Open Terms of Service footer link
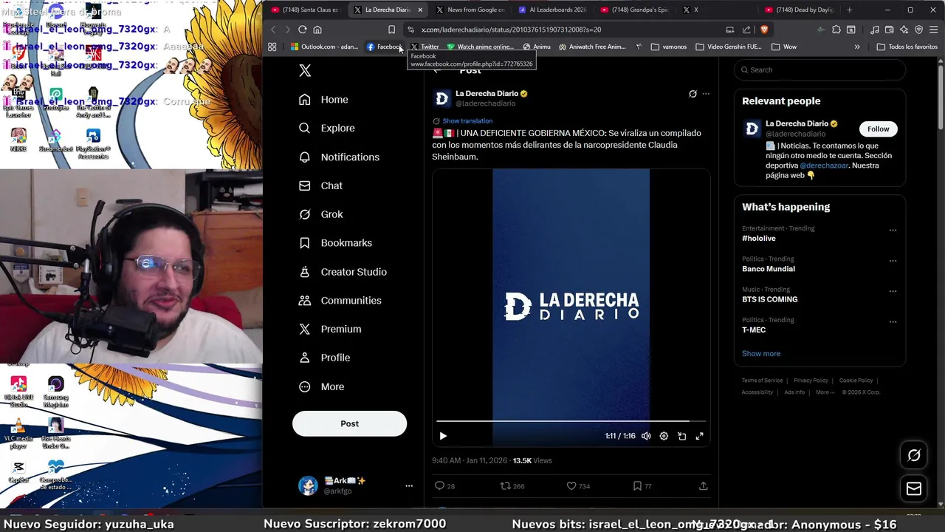The width and height of the screenshot is (945, 532). pos(762,381)
